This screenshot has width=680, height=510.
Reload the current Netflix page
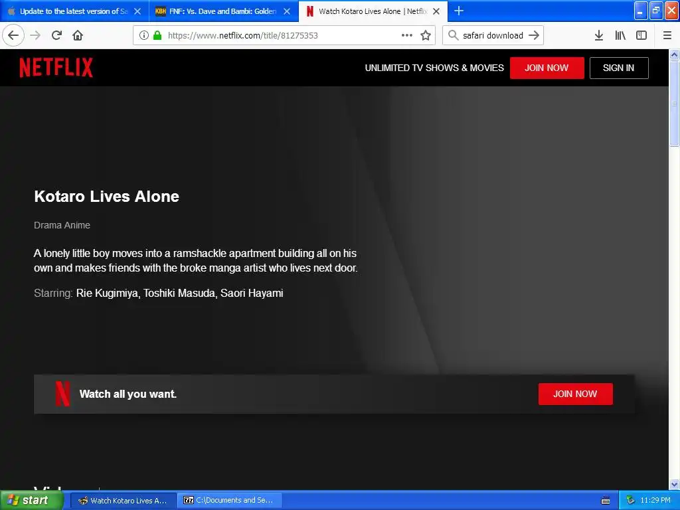click(57, 35)
